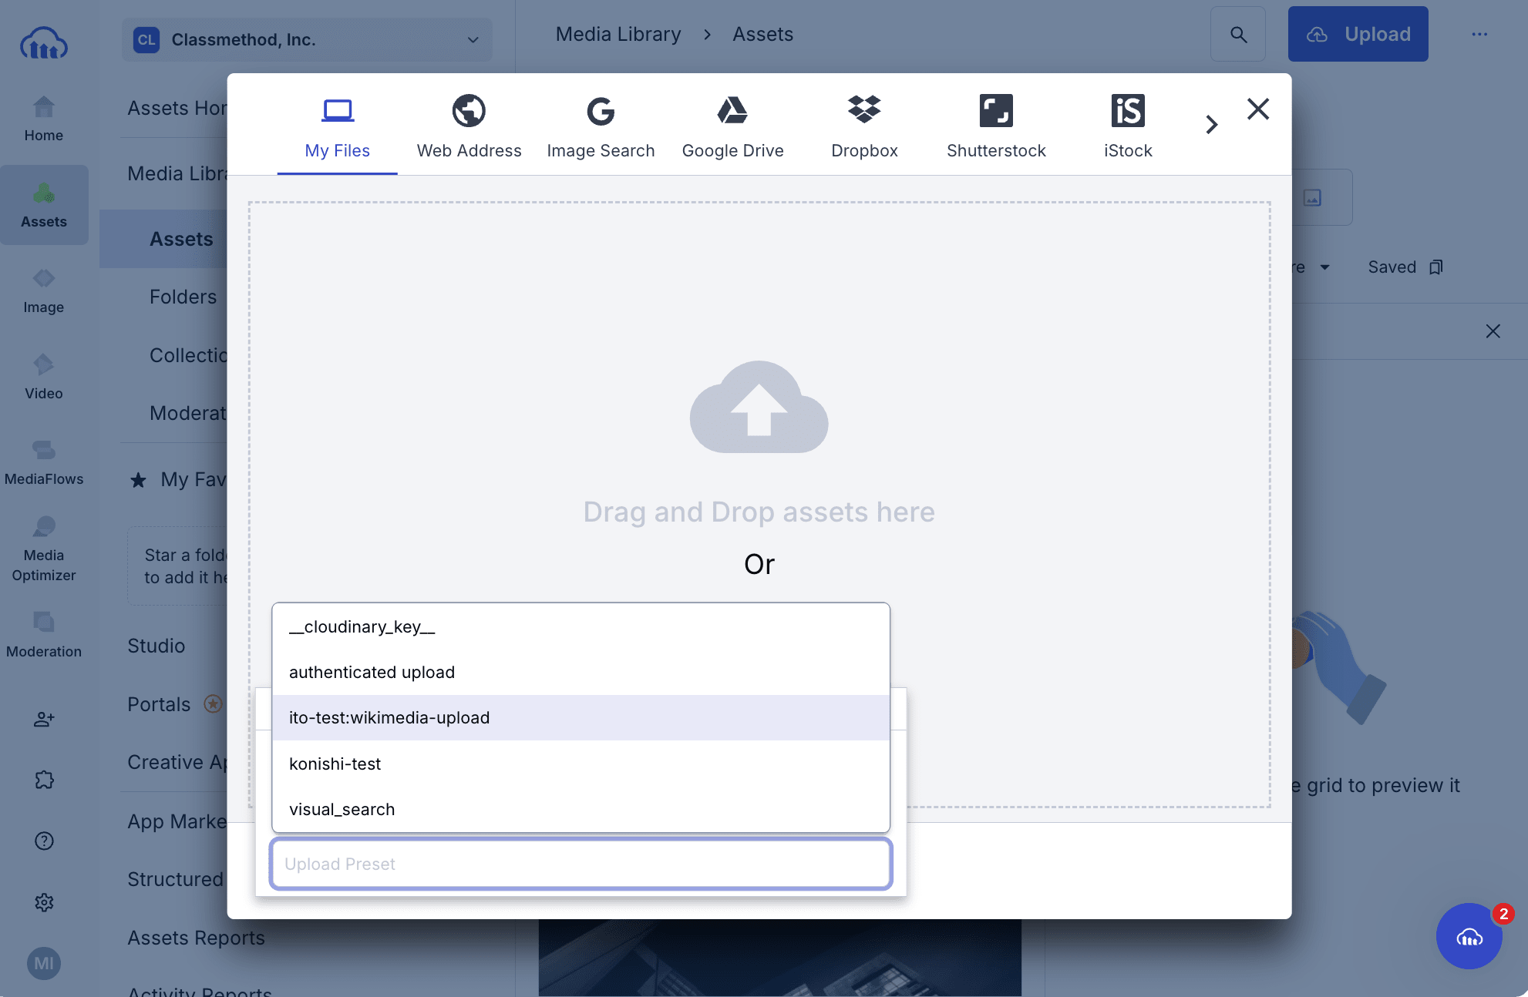This screenshot has height=997, width=1528.
Task: Select the Web Address source tab
Action: point(470,128)
